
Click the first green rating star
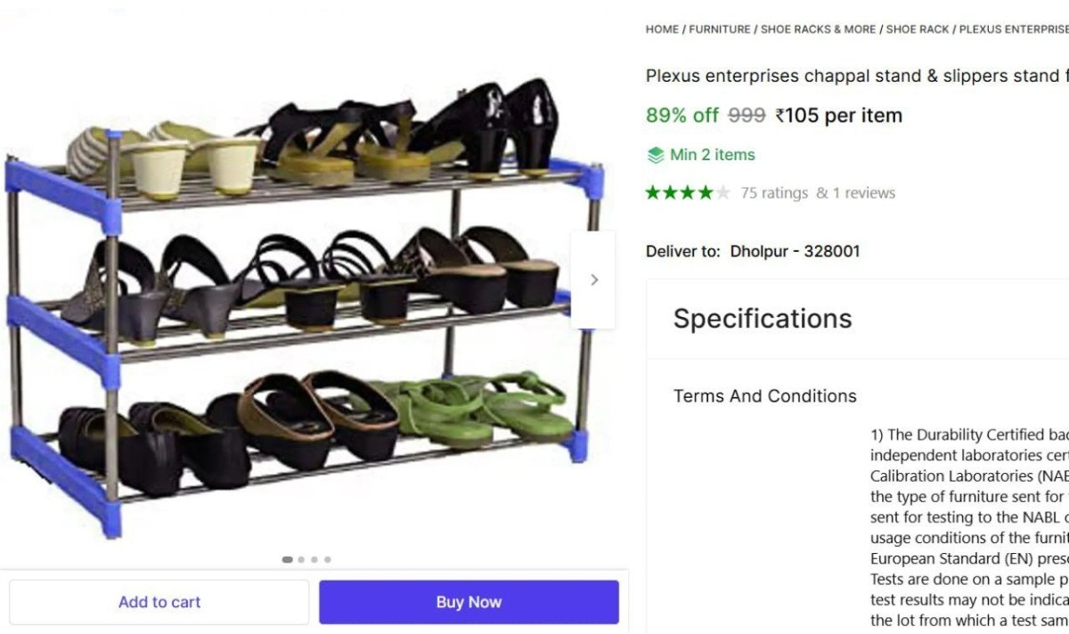[654, 192]
